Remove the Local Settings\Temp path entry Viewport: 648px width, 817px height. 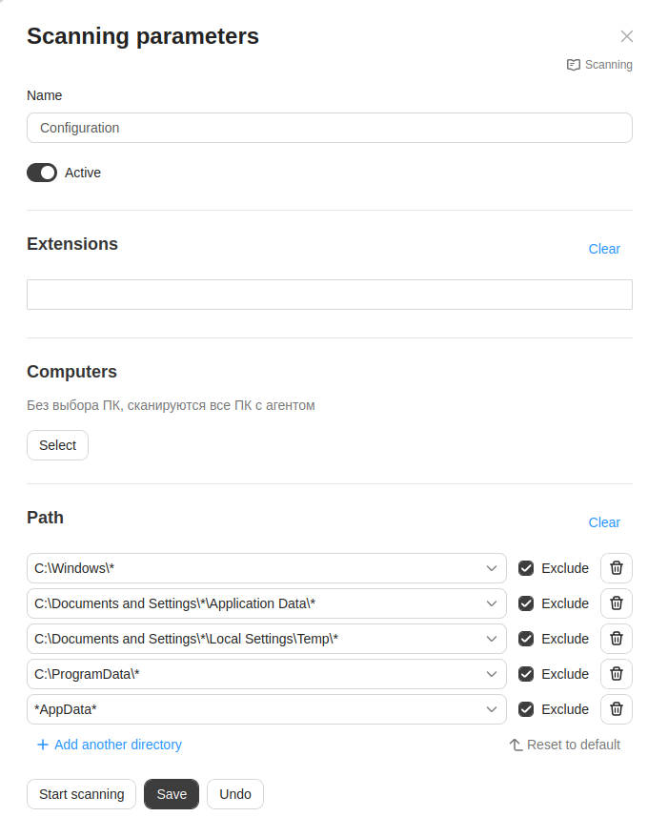click(617, 639)
